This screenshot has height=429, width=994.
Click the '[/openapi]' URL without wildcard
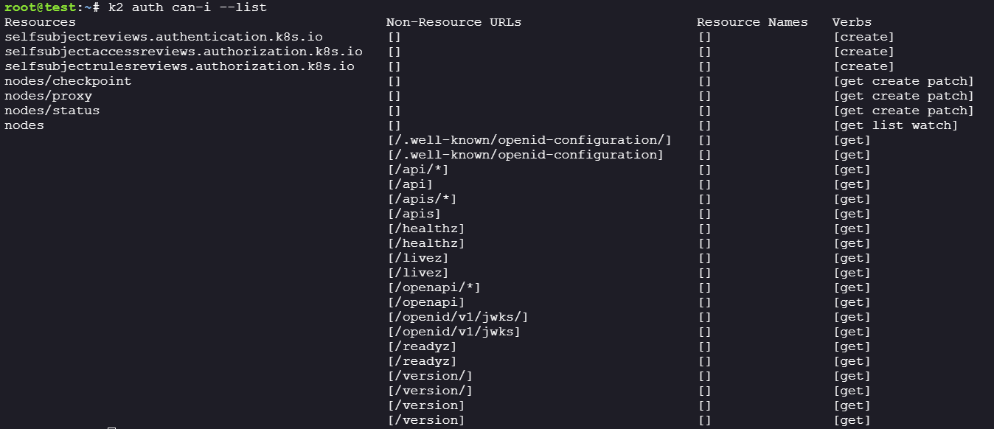pos(425,302)
